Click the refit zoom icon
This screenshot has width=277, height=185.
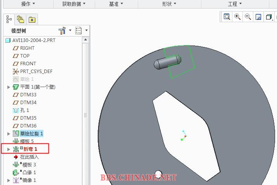point(227,17)
